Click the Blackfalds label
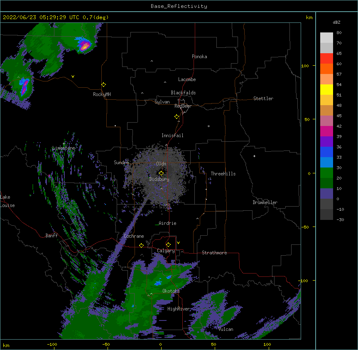Screen dimensions: 358x350 pos(183,93)
